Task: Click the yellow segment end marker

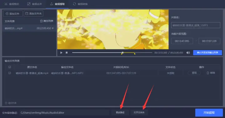Action: 135,54
